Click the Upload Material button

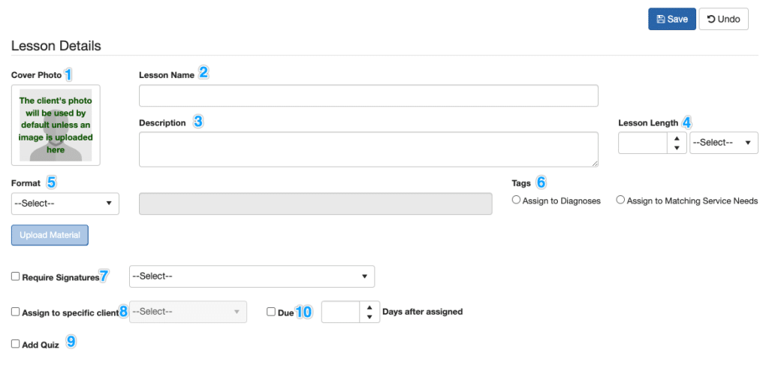(x=50, y=235)
